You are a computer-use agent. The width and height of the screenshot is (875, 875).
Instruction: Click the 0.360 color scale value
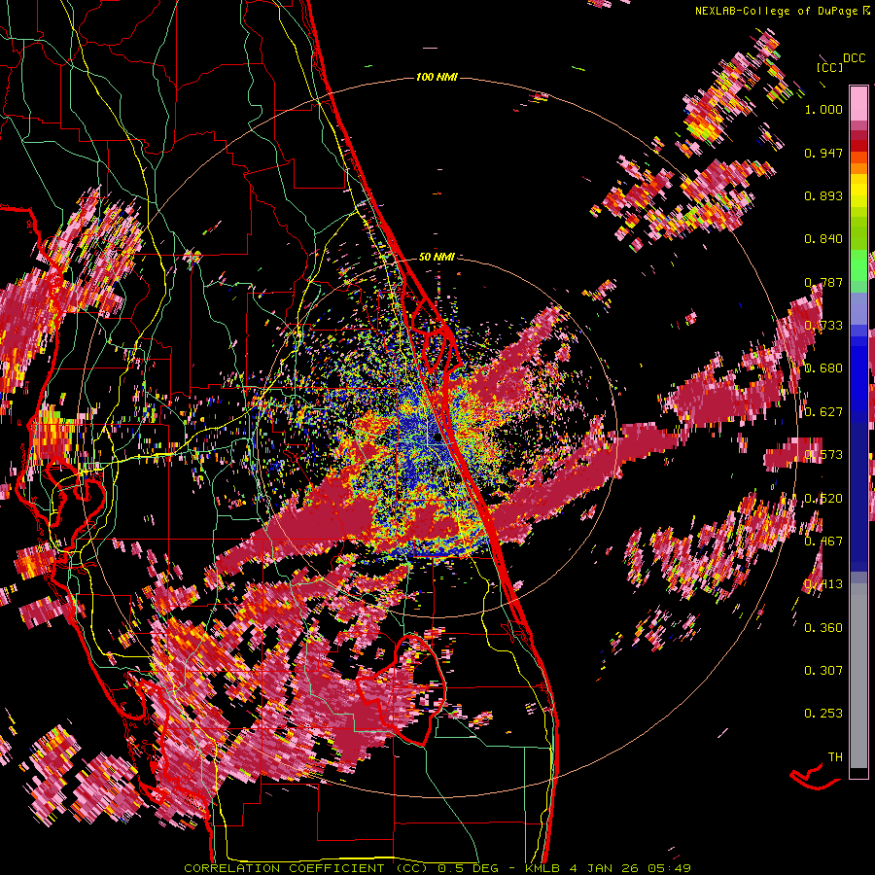tap(823, 628)
